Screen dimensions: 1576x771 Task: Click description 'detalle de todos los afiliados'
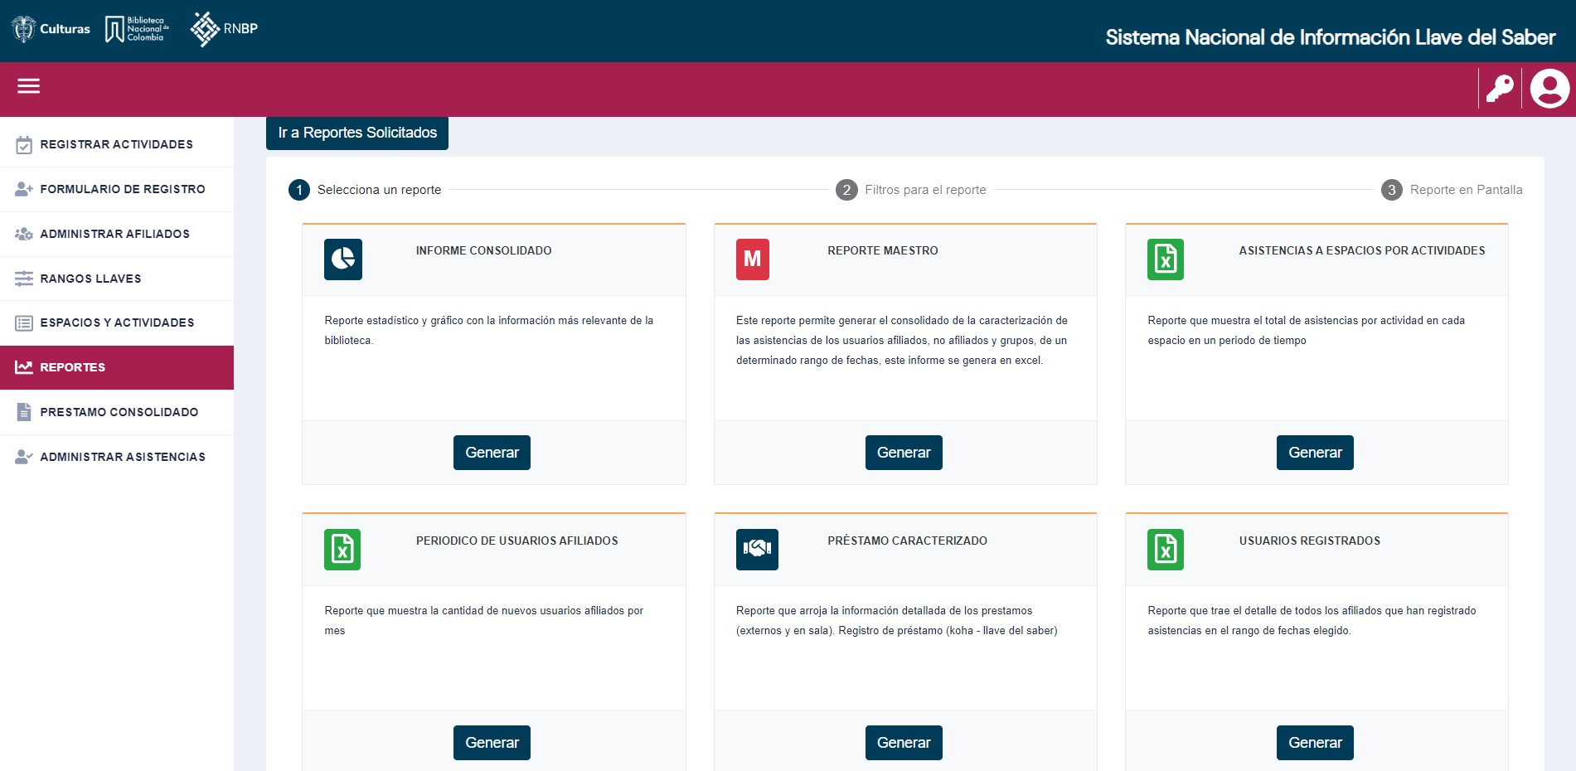coord(1312,620)
